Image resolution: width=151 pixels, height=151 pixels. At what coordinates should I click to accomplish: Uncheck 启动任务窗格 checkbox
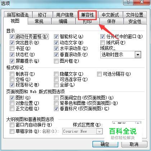tap(12, 36)
